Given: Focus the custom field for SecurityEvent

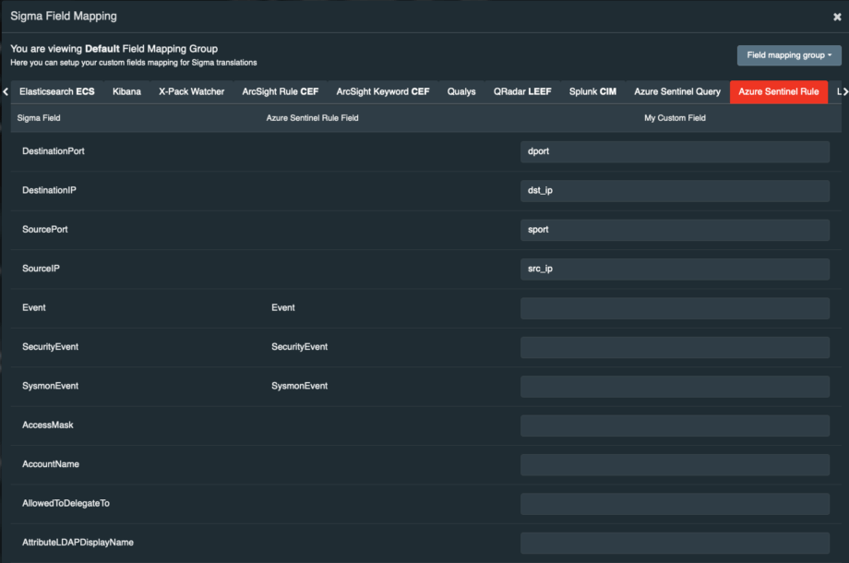Looking at the screenshot, I should [675, 347].
